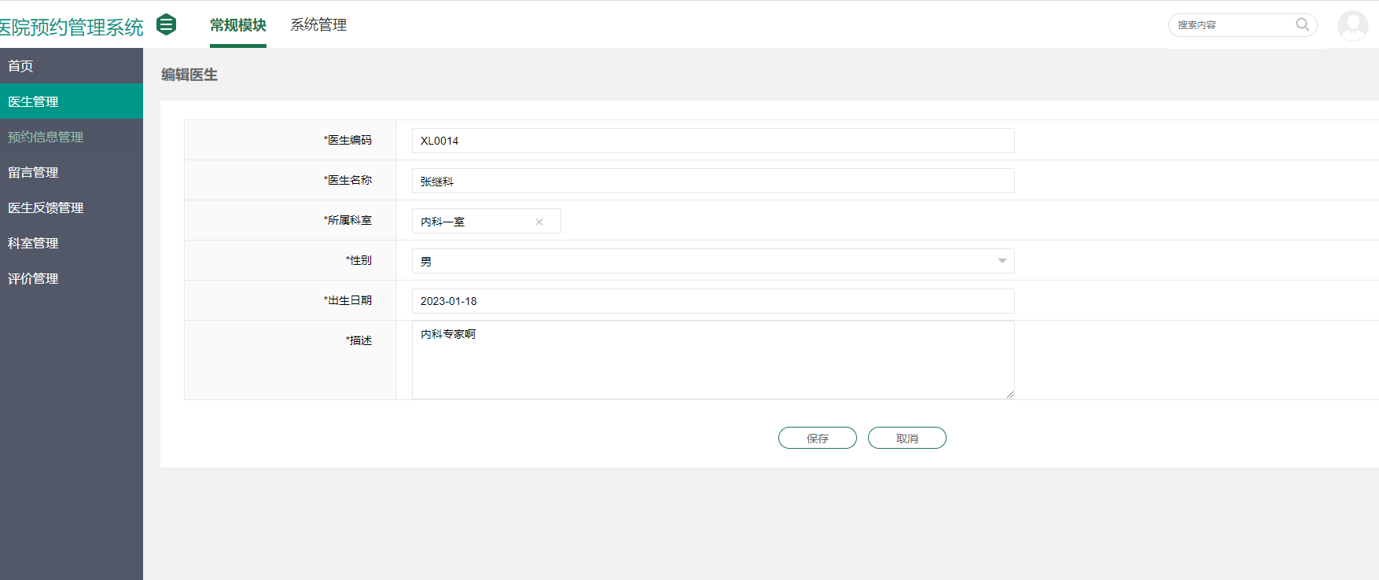Click the *出生日期 label
1379x580 pixels.
click(348, 300)
